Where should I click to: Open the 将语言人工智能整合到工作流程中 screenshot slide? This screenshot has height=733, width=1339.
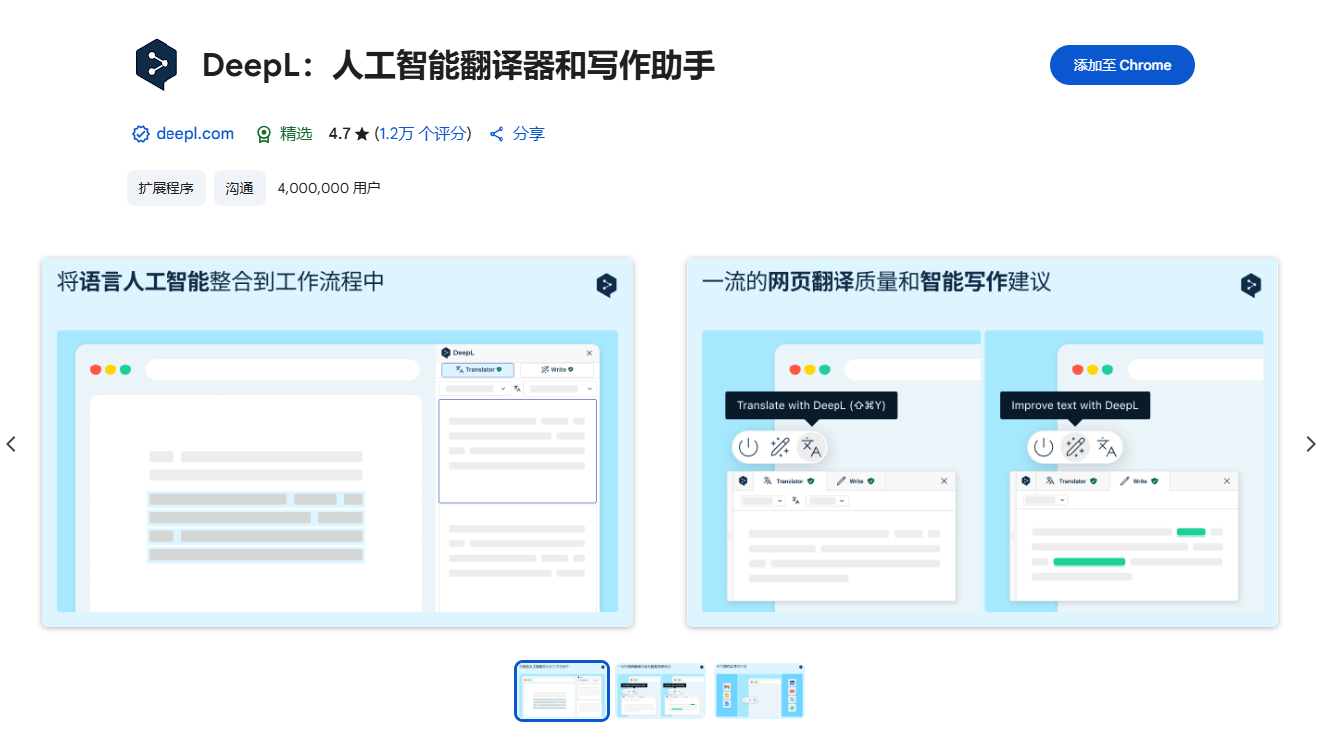pyautogui.click(x=337, y=442)
